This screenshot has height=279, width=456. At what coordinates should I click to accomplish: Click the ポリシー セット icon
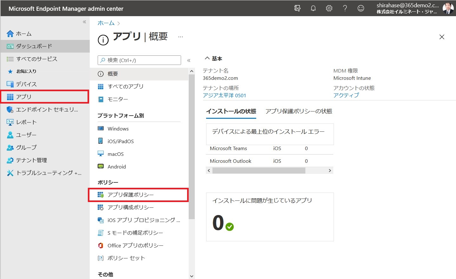(101, 258)
